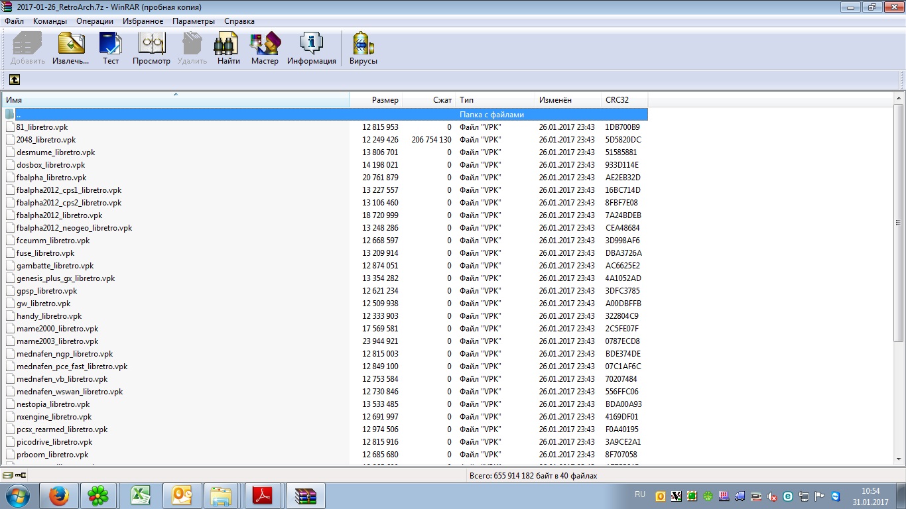Open the Windows Start menu

click(x=18, y=496)
